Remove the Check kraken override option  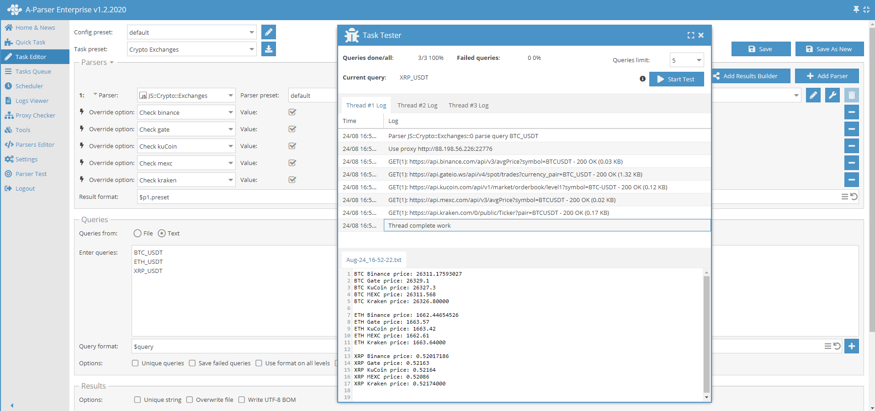tap(852, 180)
